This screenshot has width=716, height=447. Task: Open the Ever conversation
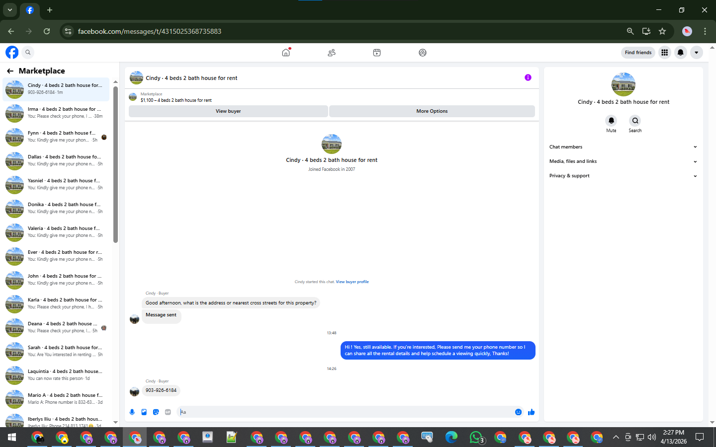[x=56, y=256]
